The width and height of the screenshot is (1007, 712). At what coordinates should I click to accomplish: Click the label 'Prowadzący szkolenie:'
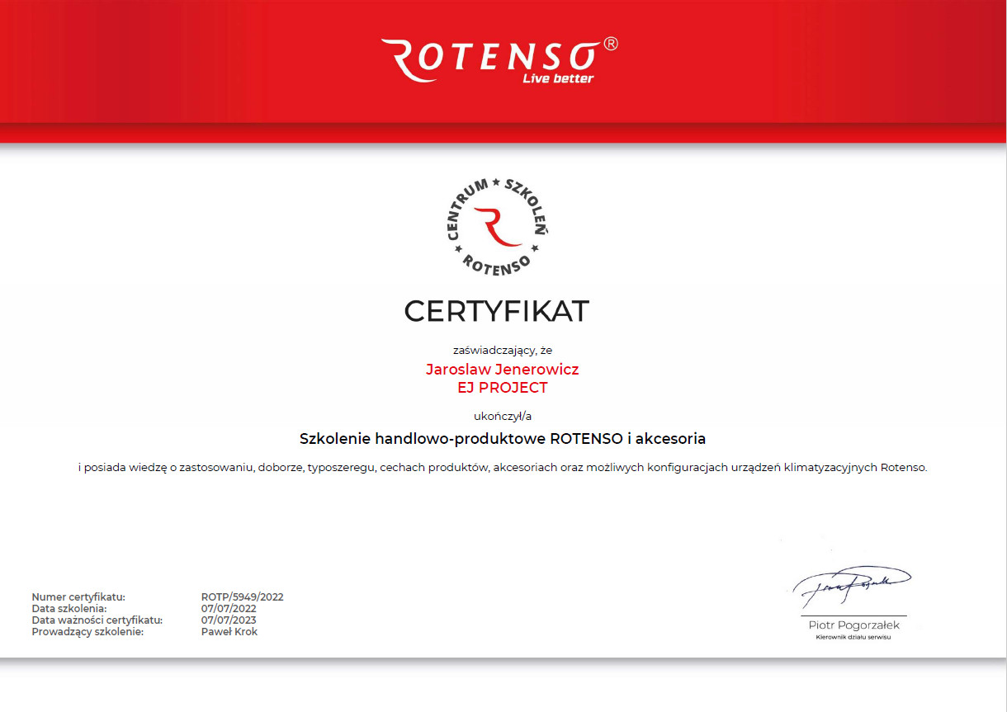coord(87,631)
